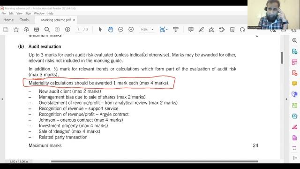Open the blue Protect sidebar tool

coord(294,116)
